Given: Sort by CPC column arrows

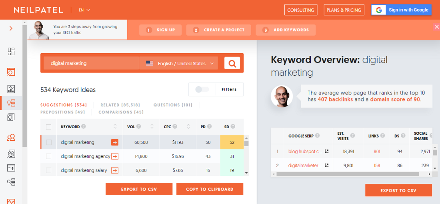Looking at the screenshot, I should pos(188,126).
